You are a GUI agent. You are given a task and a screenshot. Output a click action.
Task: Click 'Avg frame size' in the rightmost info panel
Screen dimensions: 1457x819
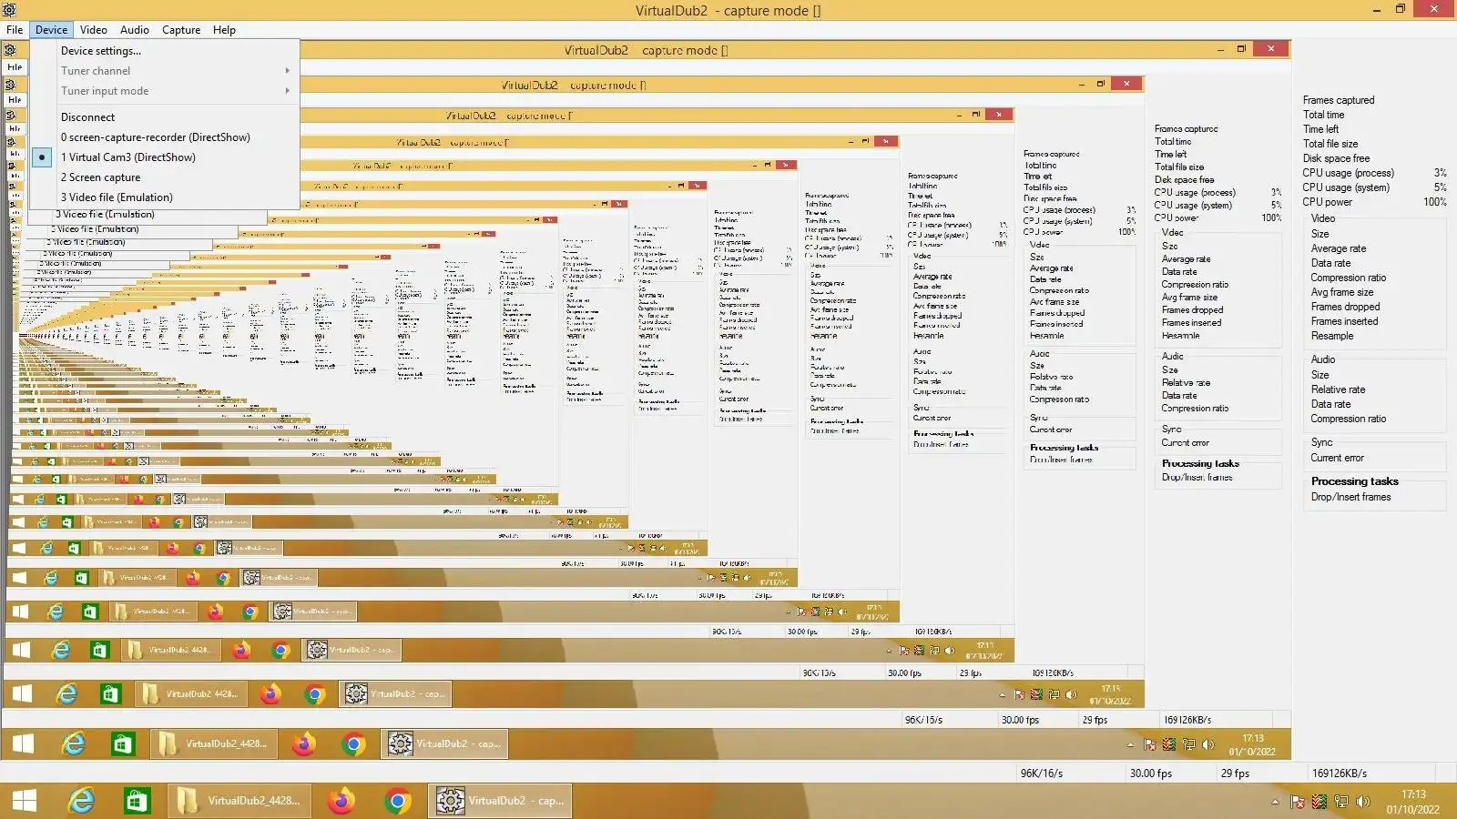pyautogui.click(x=1342, y=292)
